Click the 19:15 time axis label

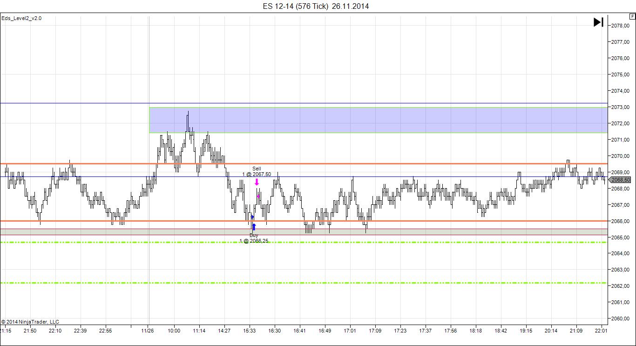click(x=526, y=331)
